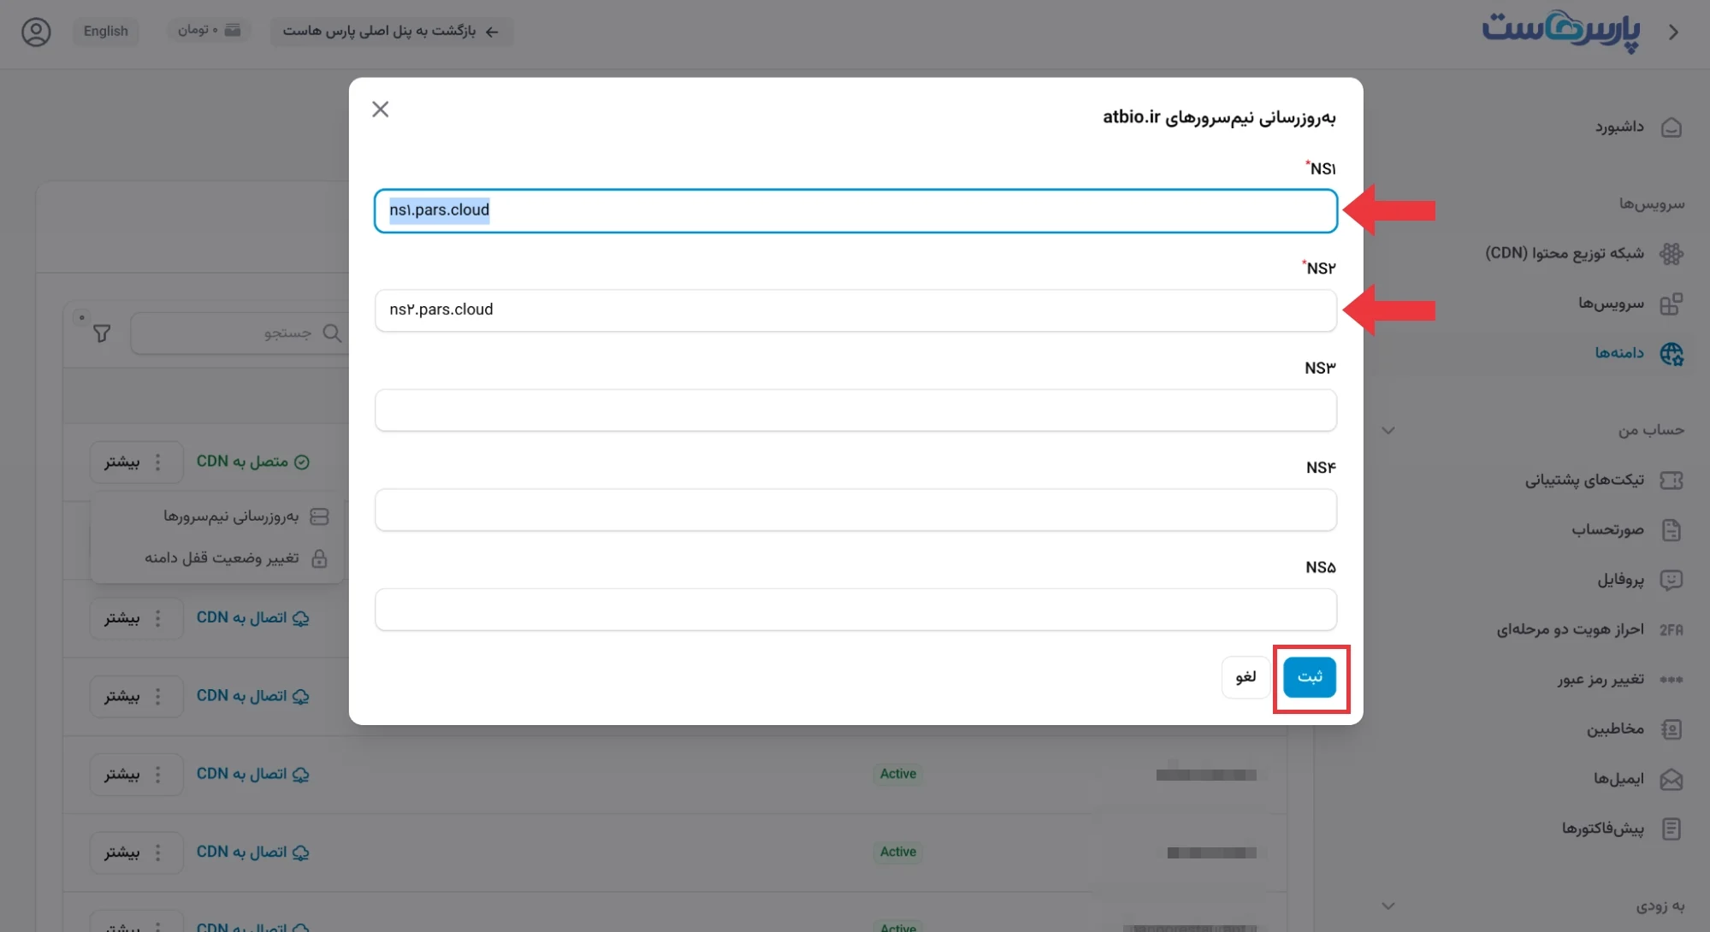Open the wallet balance تومان indicator
This screenshot has height=932, width=1710.
pos(209,30)
